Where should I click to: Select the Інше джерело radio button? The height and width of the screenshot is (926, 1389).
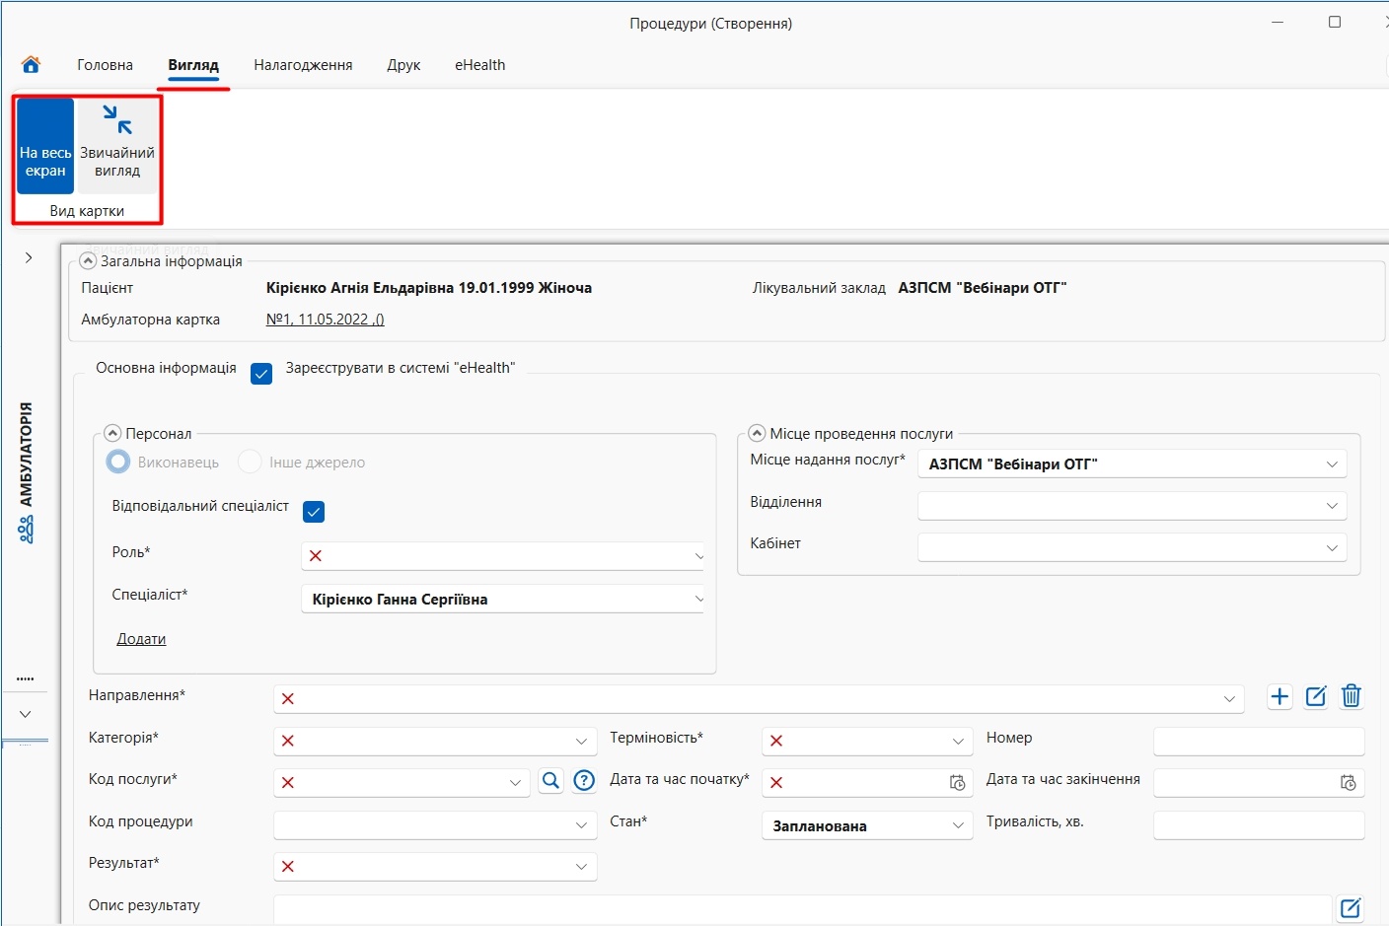[x=250, y=462]
